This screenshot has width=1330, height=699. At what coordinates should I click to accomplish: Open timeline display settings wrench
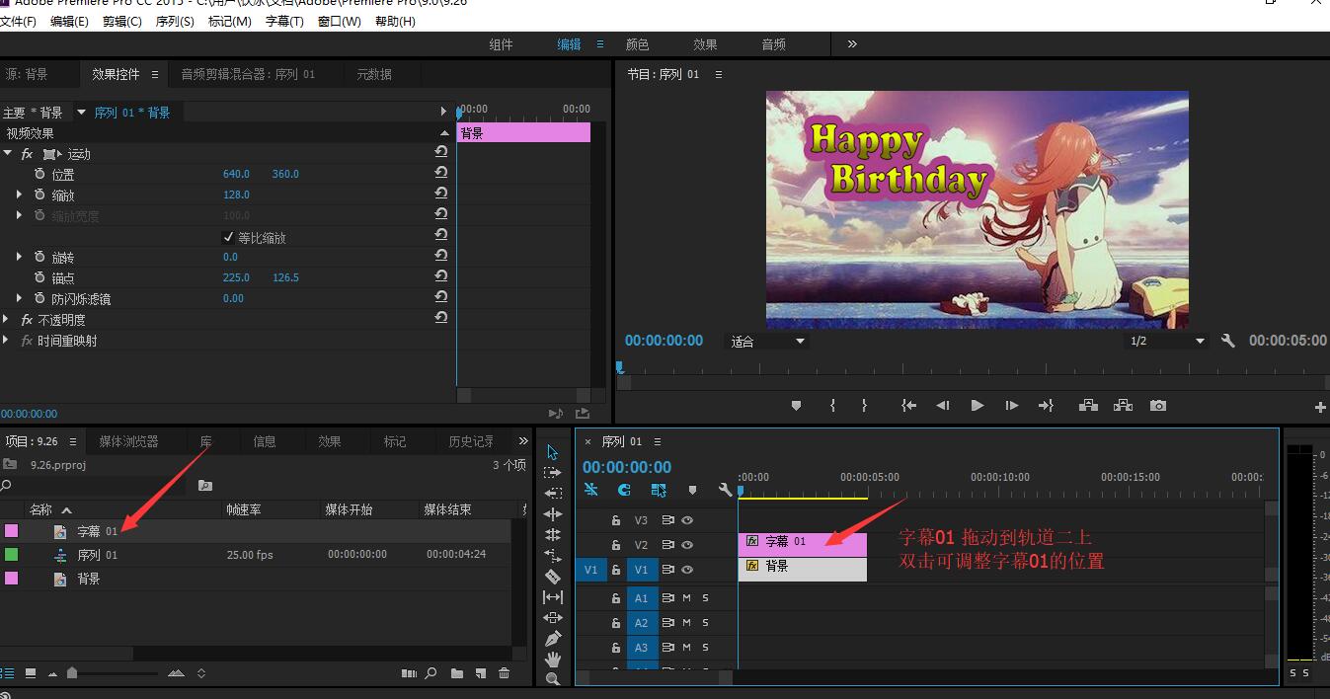[x=725, y=490]
